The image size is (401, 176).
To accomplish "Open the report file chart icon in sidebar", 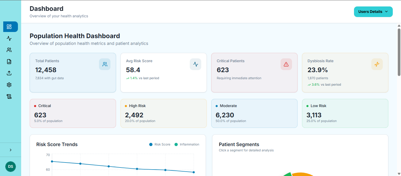I will [9, 62].
